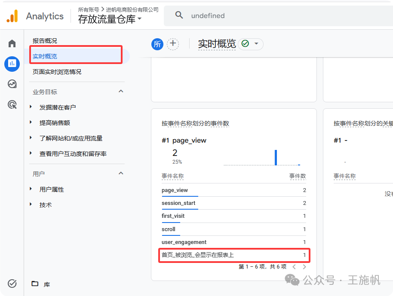Click the 事件数 column header
This screenshot has width=393, height=296.
298,176
